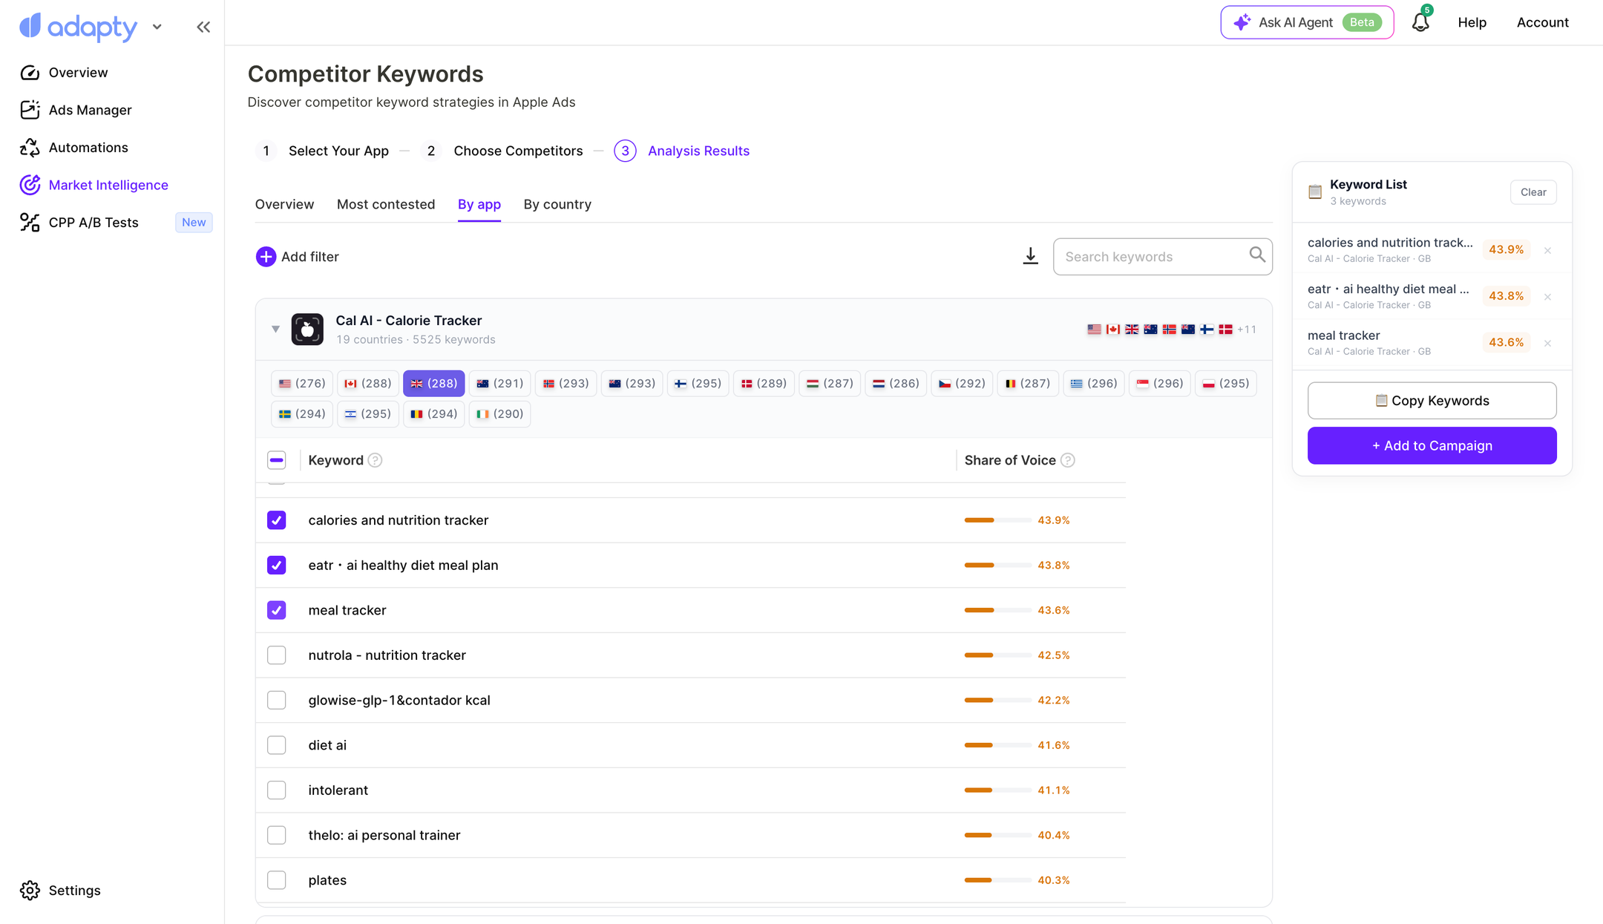Select the United States flag chip (276)
Viewport: 1603px width, 924px height.
[x=302, y=384]
